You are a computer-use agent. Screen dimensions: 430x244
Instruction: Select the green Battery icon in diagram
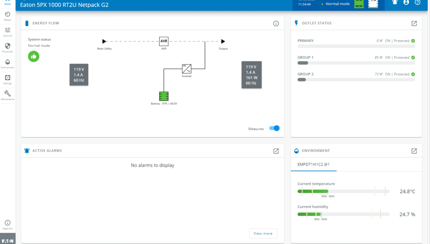coord(164,96)
